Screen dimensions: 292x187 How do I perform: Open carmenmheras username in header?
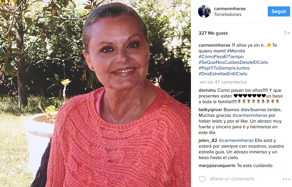(230, 9)
